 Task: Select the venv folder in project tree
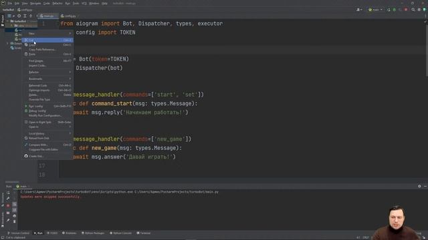(x=21, y=25)
